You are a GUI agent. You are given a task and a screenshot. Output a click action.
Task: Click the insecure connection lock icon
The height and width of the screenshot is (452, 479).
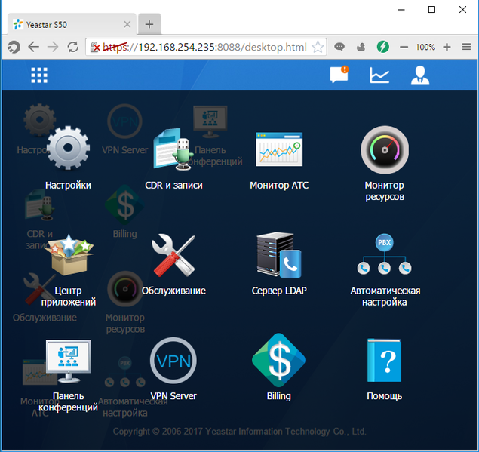point(95,47)
